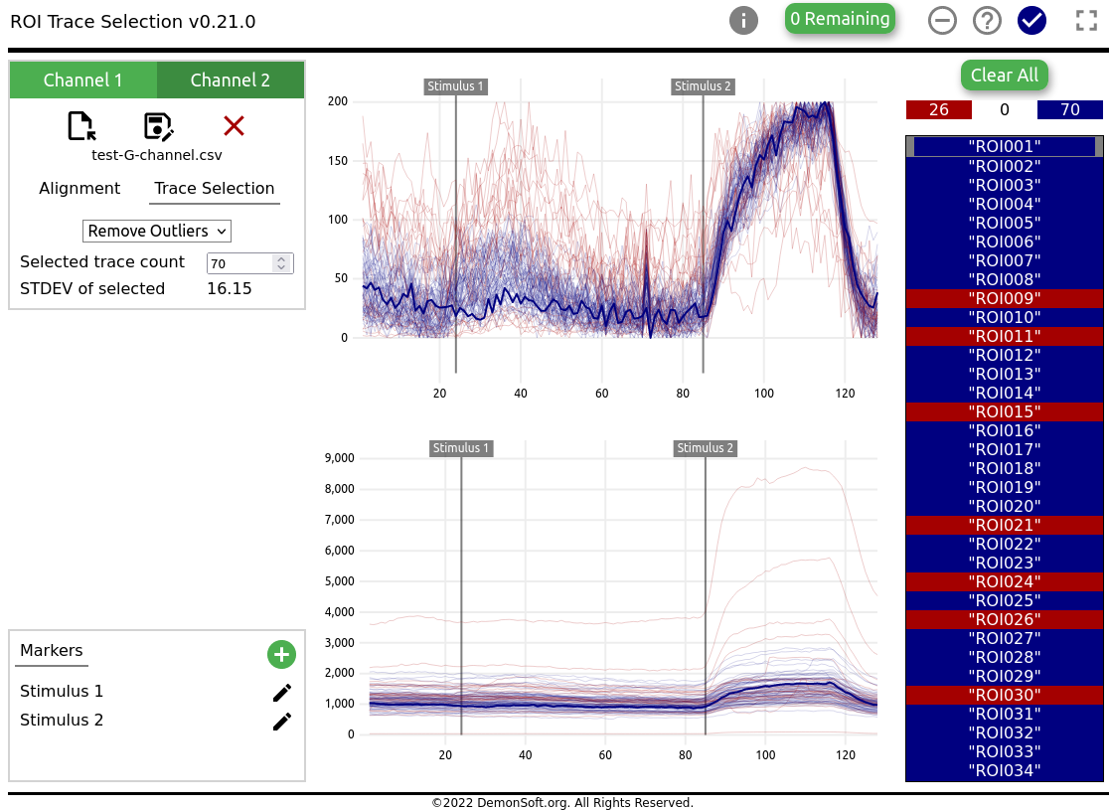Click the selected trace count stepper arrows

[x=281, y=262]
